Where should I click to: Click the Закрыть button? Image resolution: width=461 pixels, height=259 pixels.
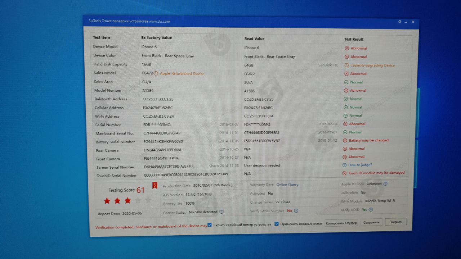point(396,222)
